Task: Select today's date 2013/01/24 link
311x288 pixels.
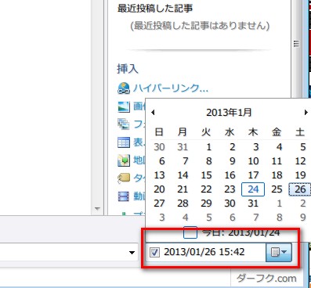Action: click(241, 232)
